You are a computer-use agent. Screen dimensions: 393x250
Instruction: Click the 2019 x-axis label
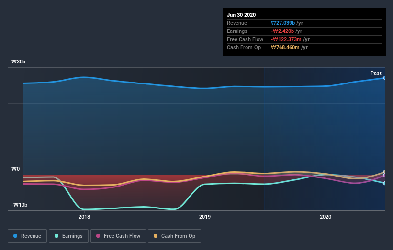click(x=205, y=217)
